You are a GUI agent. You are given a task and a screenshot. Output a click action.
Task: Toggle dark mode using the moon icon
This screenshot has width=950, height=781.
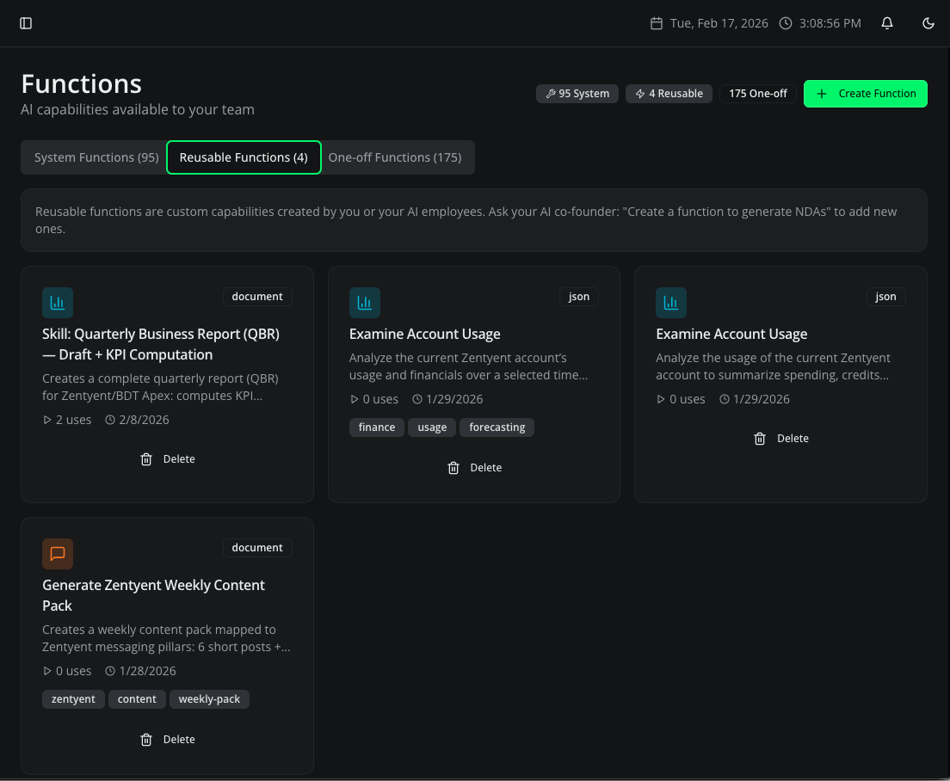[928, 23]
